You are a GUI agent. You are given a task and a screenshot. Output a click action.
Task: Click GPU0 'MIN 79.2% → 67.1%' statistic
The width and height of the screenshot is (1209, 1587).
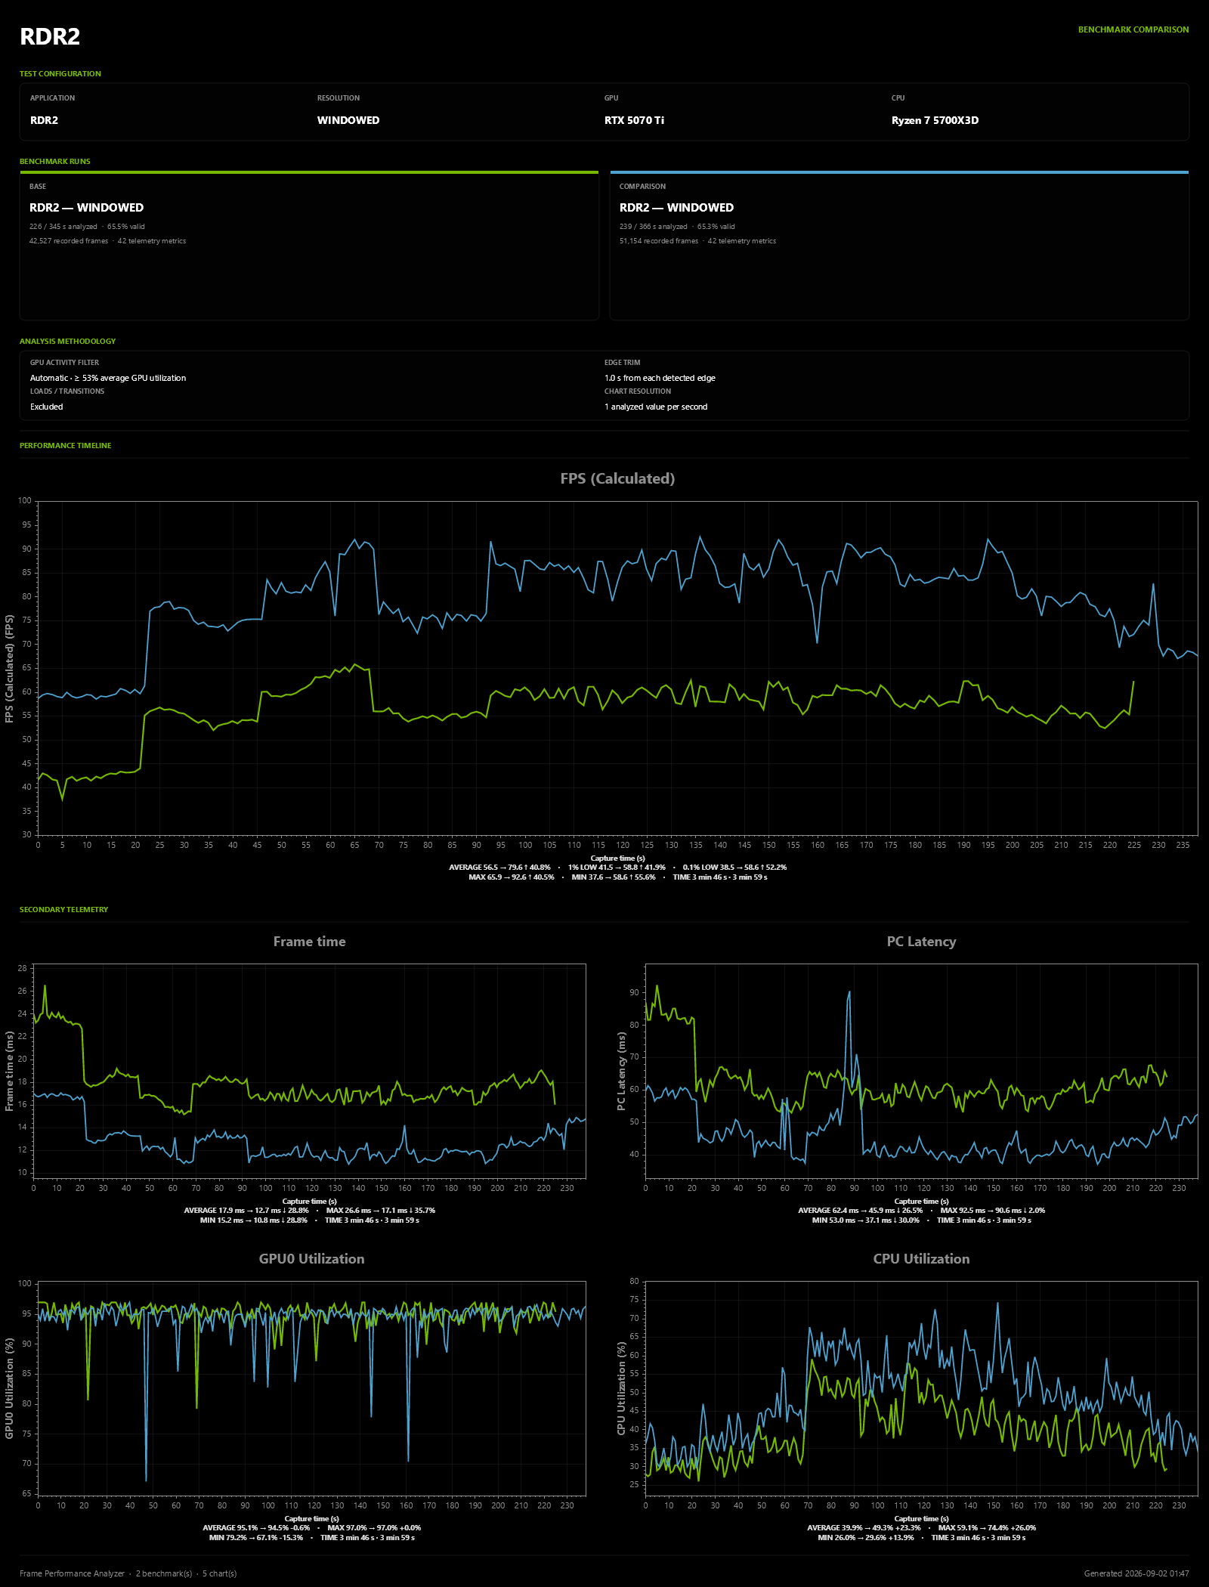click(x=256, y=1538)
